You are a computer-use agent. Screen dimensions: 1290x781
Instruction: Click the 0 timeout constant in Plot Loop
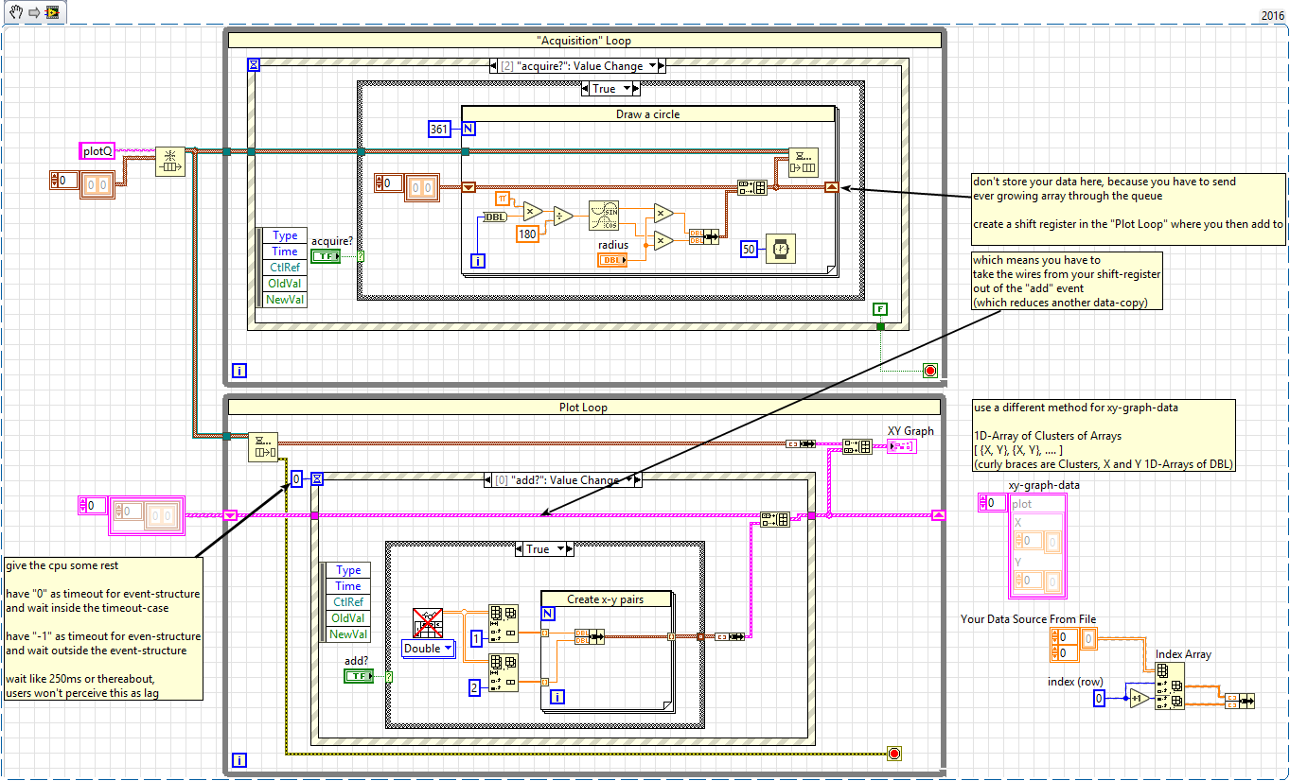pyautogui.click(x=296, y=478)
